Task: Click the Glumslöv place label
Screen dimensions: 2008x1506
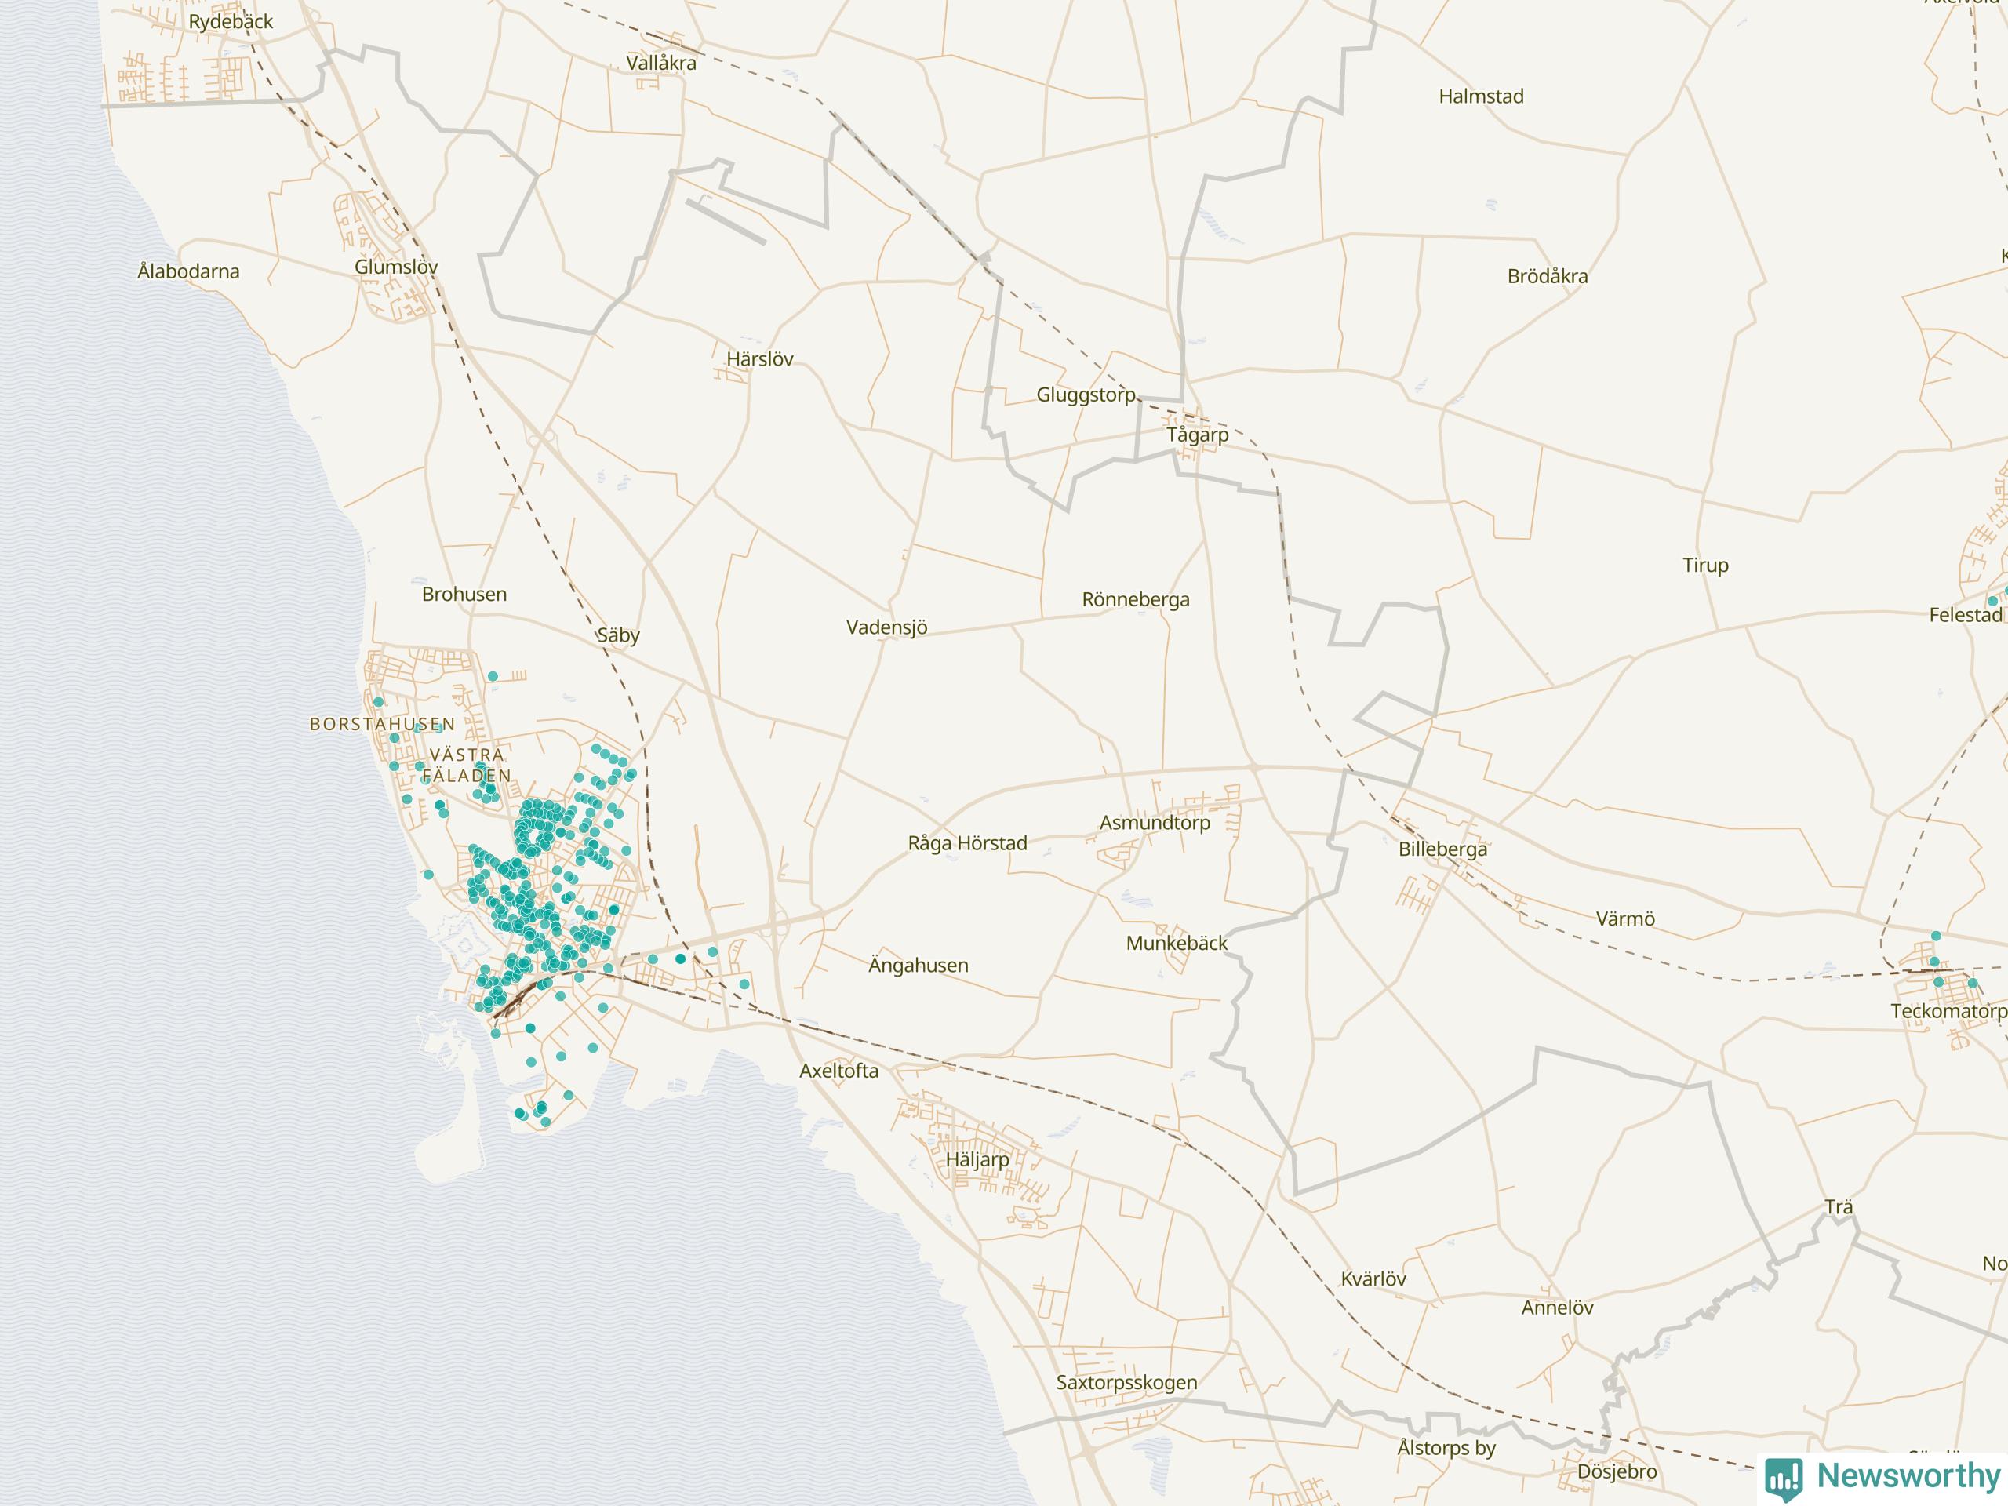Action: point(396,267)
